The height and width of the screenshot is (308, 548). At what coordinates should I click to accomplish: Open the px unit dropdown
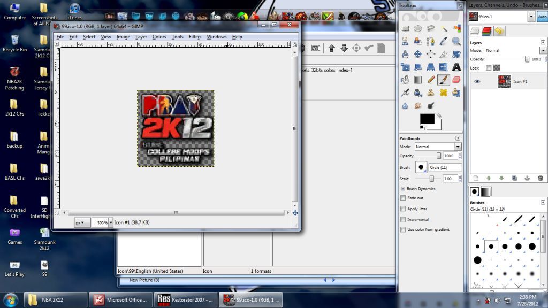[82, 222]
